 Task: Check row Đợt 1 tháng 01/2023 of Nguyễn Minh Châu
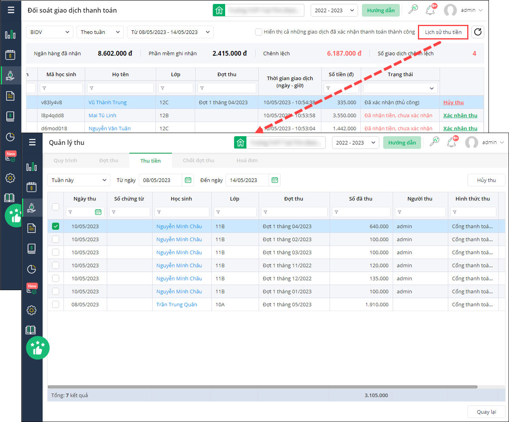tap(56, 291)
